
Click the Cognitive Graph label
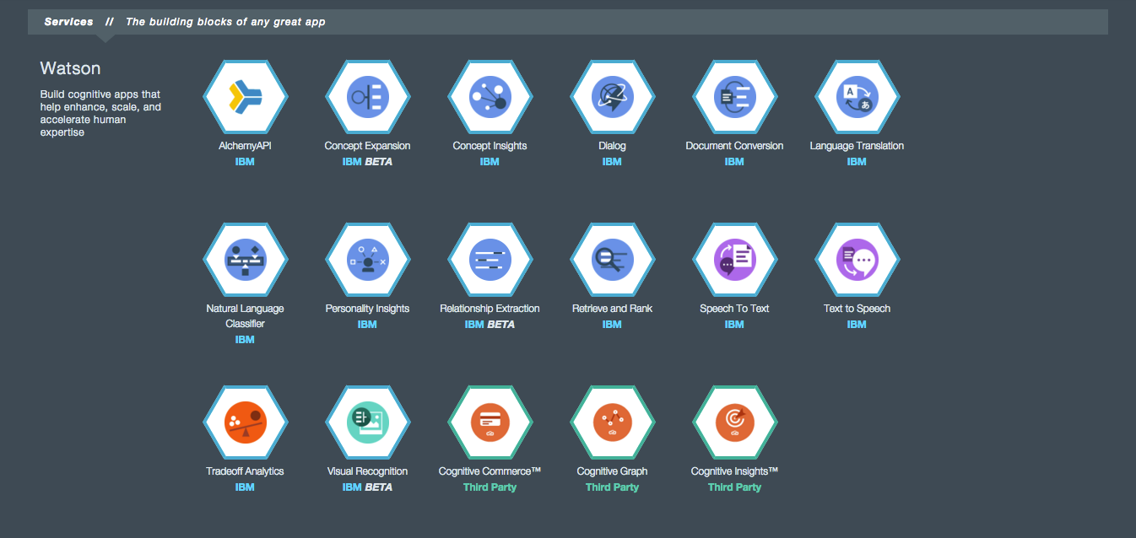click(x=612, y=471)
